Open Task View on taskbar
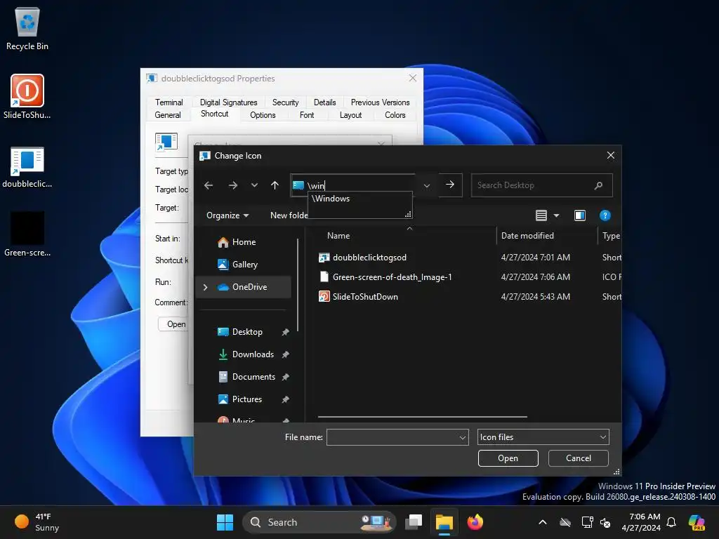719x539 pixels. tap(414, 522)
